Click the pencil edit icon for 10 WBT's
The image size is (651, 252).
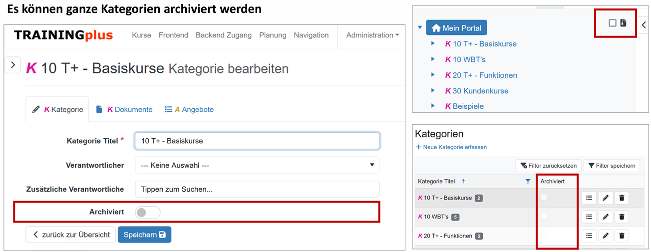[x=606, y=217]
